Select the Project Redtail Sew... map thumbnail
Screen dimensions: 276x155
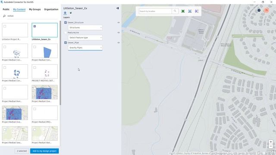click(15, 133)
